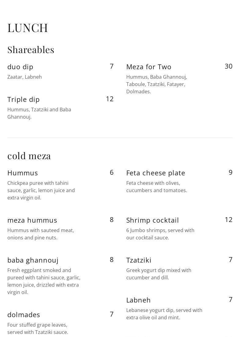Open the dolmades menu item
This screenshot has width=240, height=337.
[x=24, y=315]
